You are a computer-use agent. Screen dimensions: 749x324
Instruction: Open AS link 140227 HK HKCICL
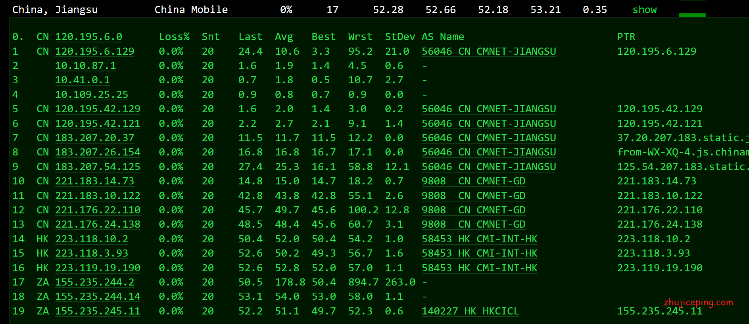[x=470, y=311]
